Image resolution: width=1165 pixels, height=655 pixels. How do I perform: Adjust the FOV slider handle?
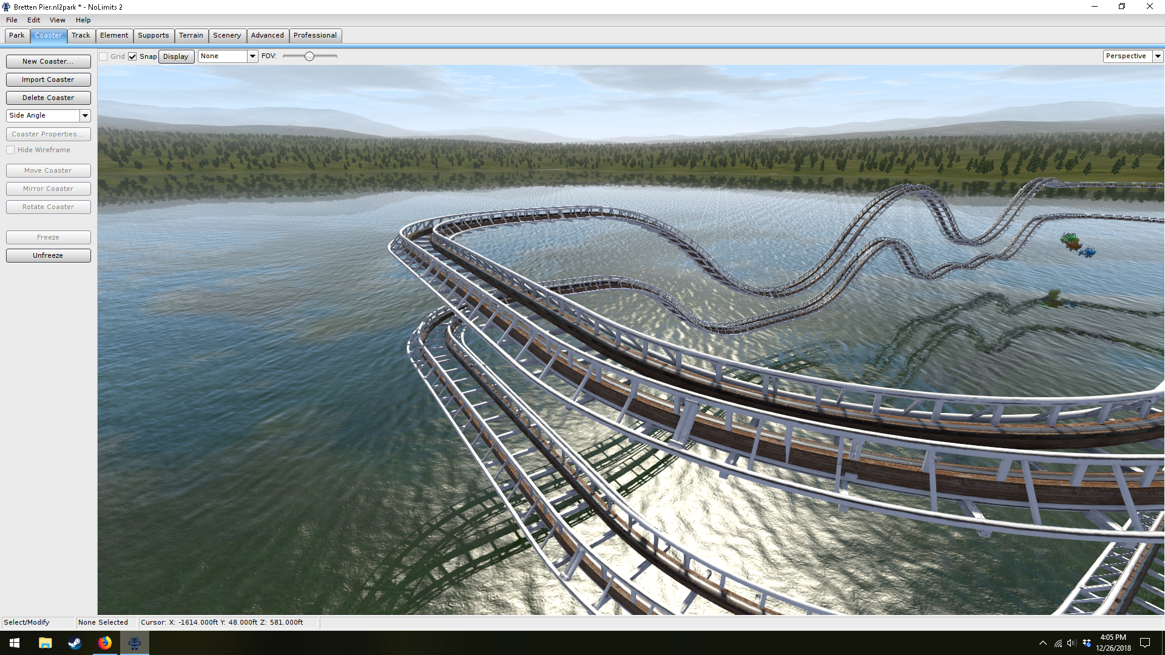309,56
